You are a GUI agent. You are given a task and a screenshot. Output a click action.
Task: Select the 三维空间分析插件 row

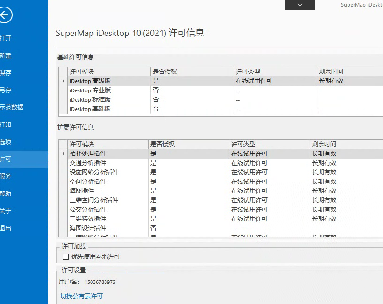[221, 200]
